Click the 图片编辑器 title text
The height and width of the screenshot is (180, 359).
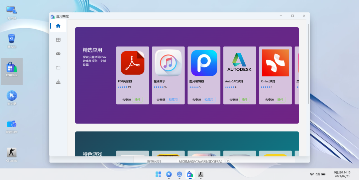coord(197,81)
